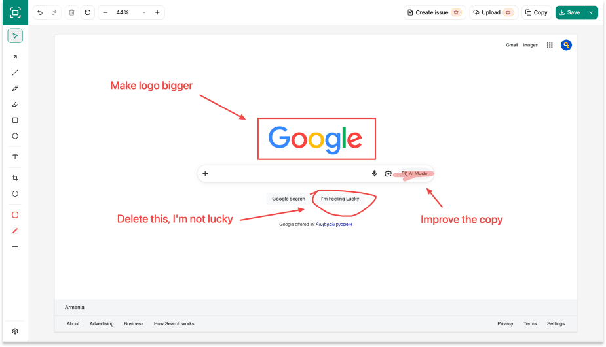Click the Armenian language link
The image size is (606, 347).
tap(325, 224)
